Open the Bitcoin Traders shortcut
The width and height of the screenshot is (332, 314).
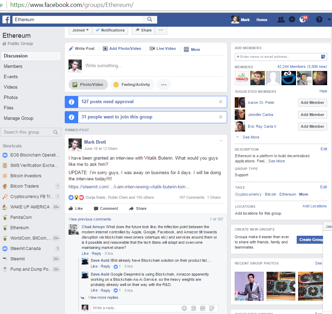31,186
